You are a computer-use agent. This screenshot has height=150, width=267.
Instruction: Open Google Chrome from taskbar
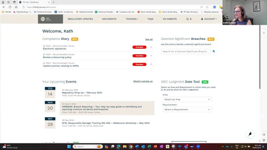tap(131, 147)
